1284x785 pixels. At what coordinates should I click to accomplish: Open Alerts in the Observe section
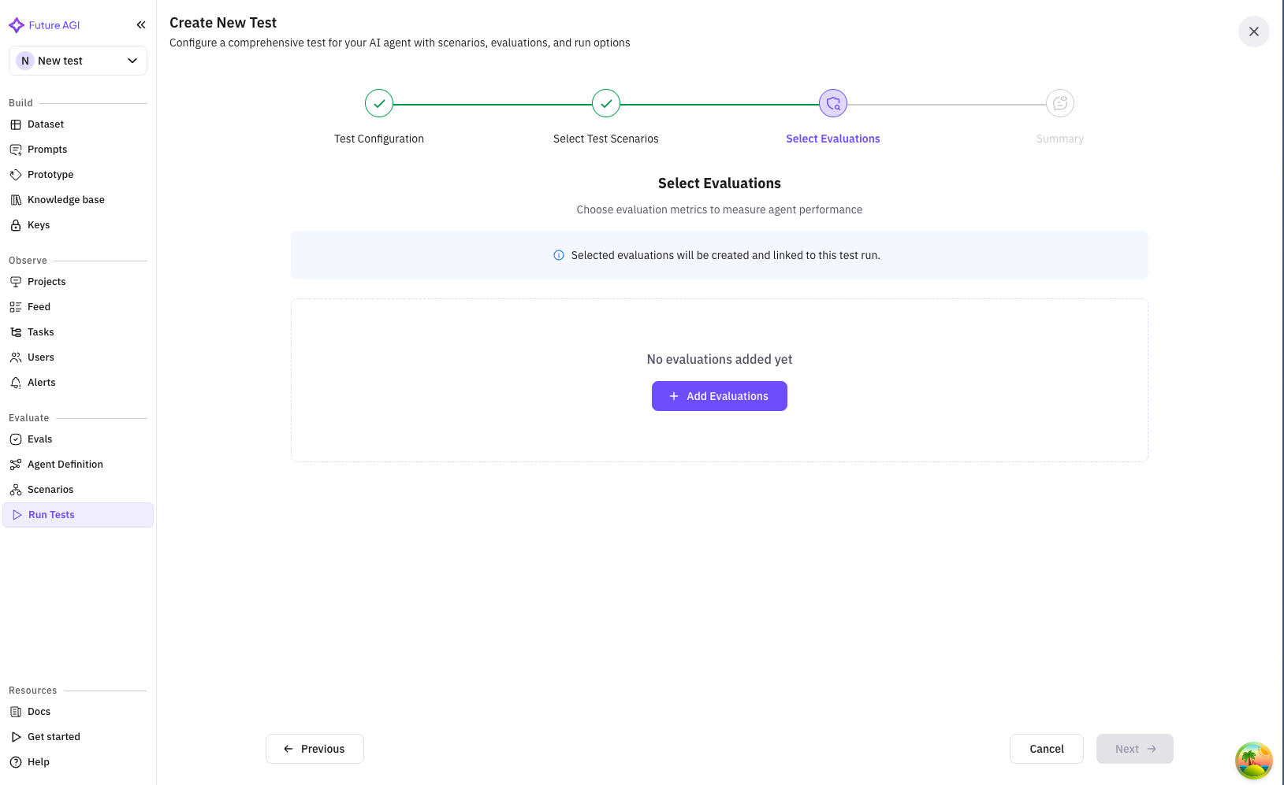pos(41,382)
